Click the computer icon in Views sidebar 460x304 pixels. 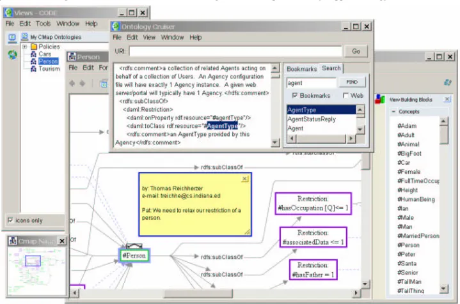(x=12, y=38)
